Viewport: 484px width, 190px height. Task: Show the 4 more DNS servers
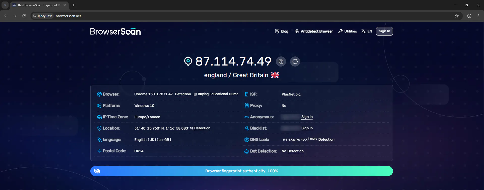pyautogui.click(x=312, y=139)
